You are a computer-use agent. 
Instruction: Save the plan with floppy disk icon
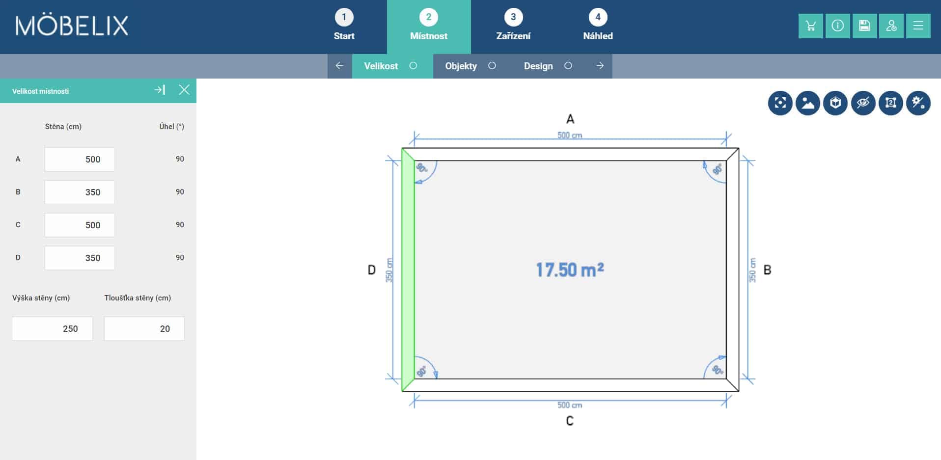(864, 26)
